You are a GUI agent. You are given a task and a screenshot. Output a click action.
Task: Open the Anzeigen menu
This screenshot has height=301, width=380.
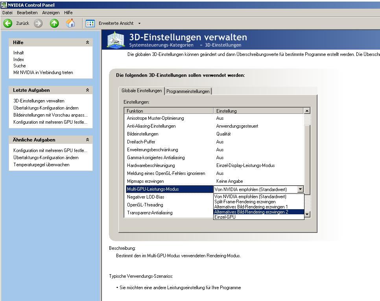coord(51,13)
